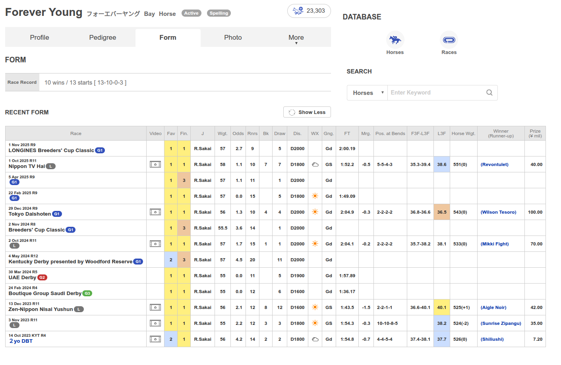
Task: Select the Form tab
Action: click(x=168, y=38)
